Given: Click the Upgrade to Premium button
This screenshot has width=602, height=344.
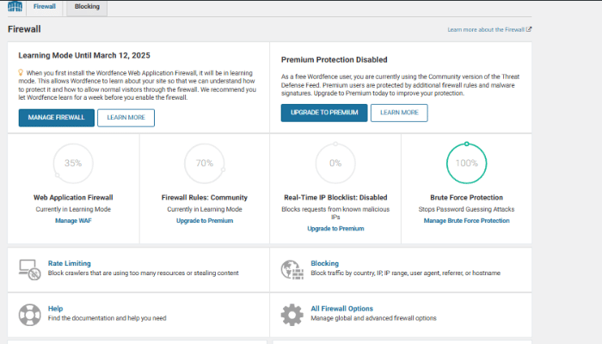Looking at the screenshot, I should pyautogui.click(x=324, y=113).
